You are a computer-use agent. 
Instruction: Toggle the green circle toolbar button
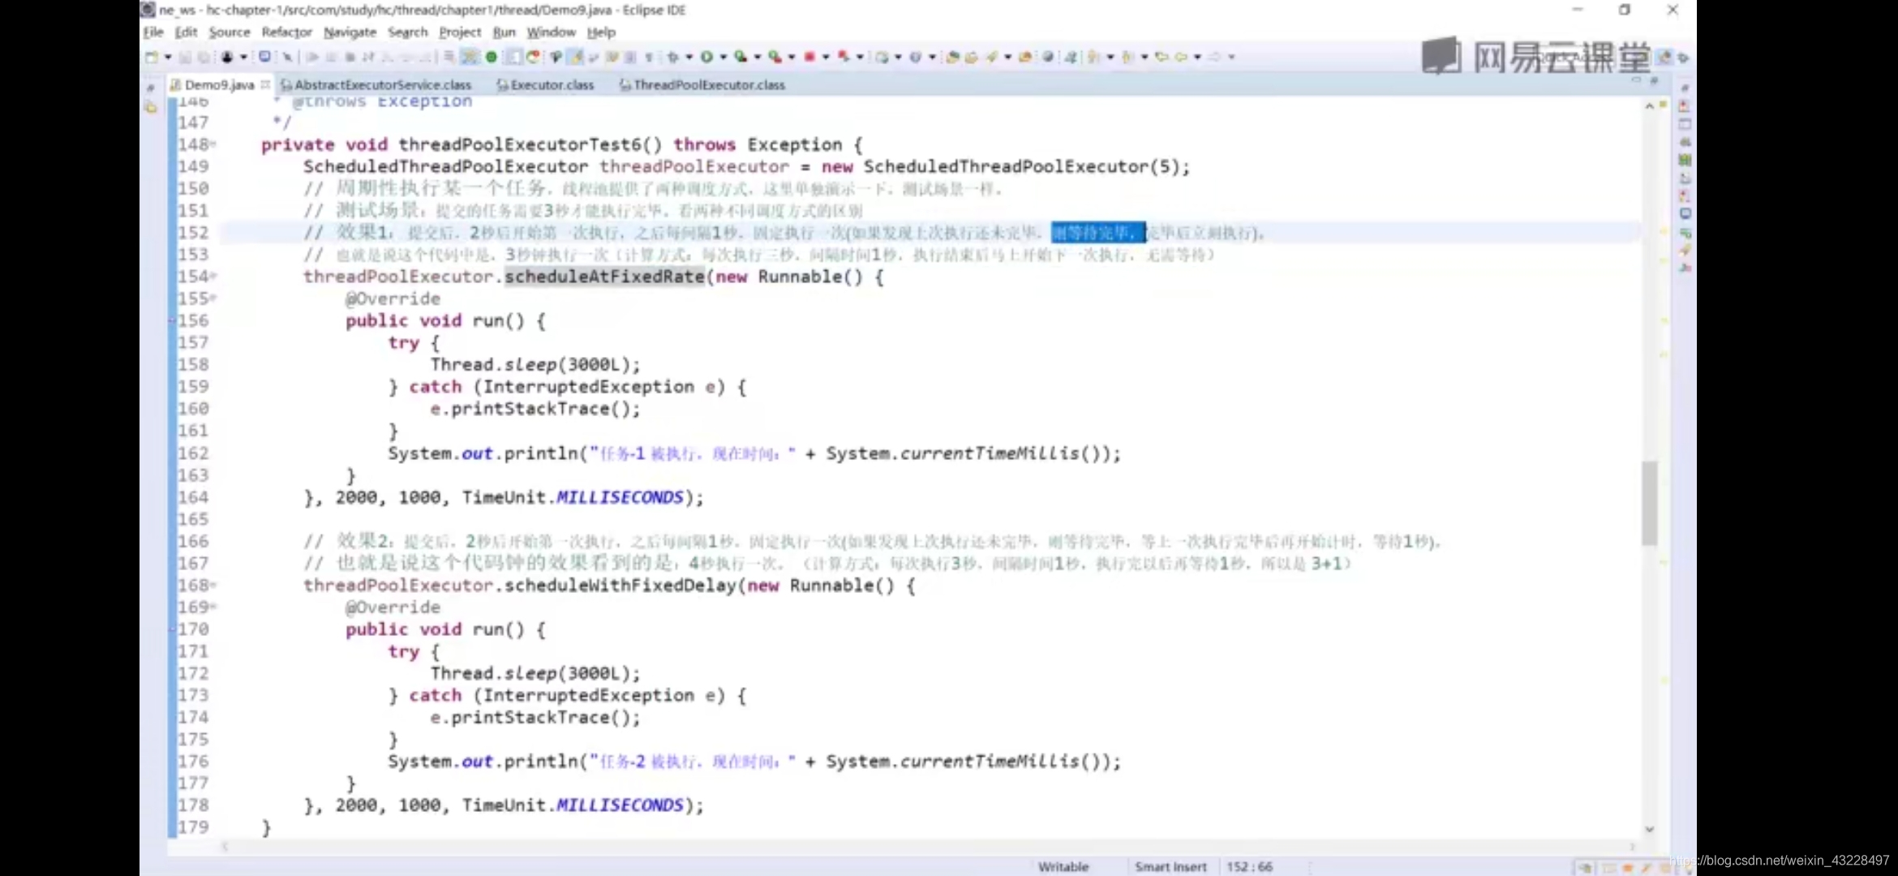pos(491,57)
